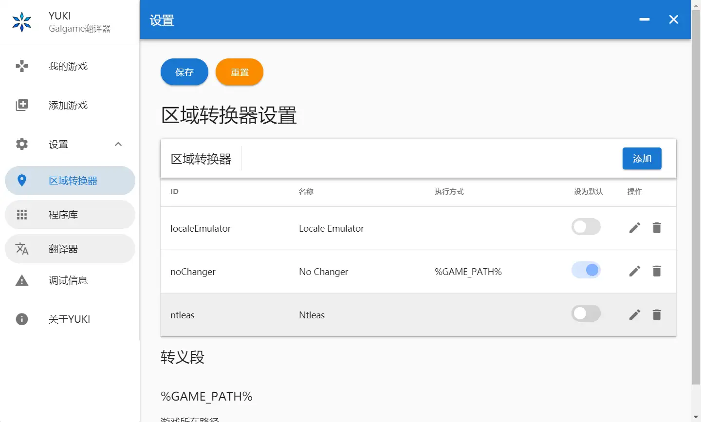Edit the ntleas entry

pyautogui.click(x=634, y=315)
